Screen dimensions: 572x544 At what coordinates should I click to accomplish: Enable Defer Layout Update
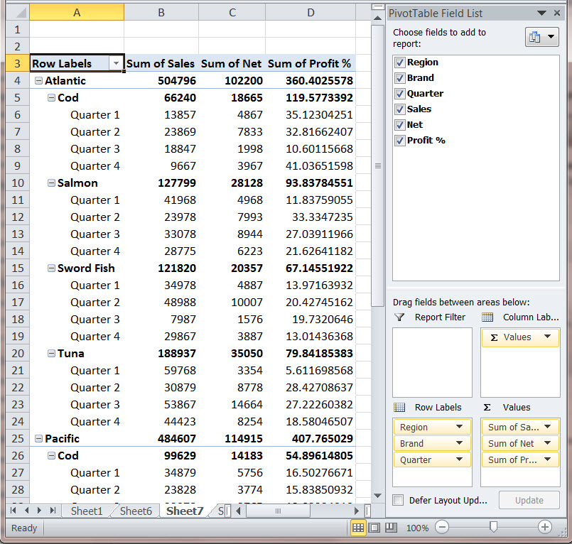pos(400,500)
